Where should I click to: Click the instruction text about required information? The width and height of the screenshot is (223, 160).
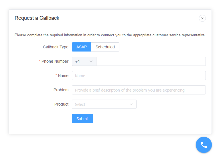pos(110,35)
